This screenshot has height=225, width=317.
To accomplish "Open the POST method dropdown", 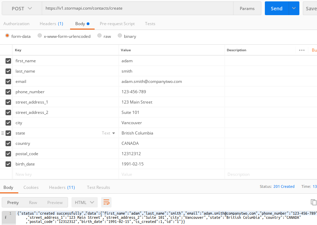I will [22, 8].
